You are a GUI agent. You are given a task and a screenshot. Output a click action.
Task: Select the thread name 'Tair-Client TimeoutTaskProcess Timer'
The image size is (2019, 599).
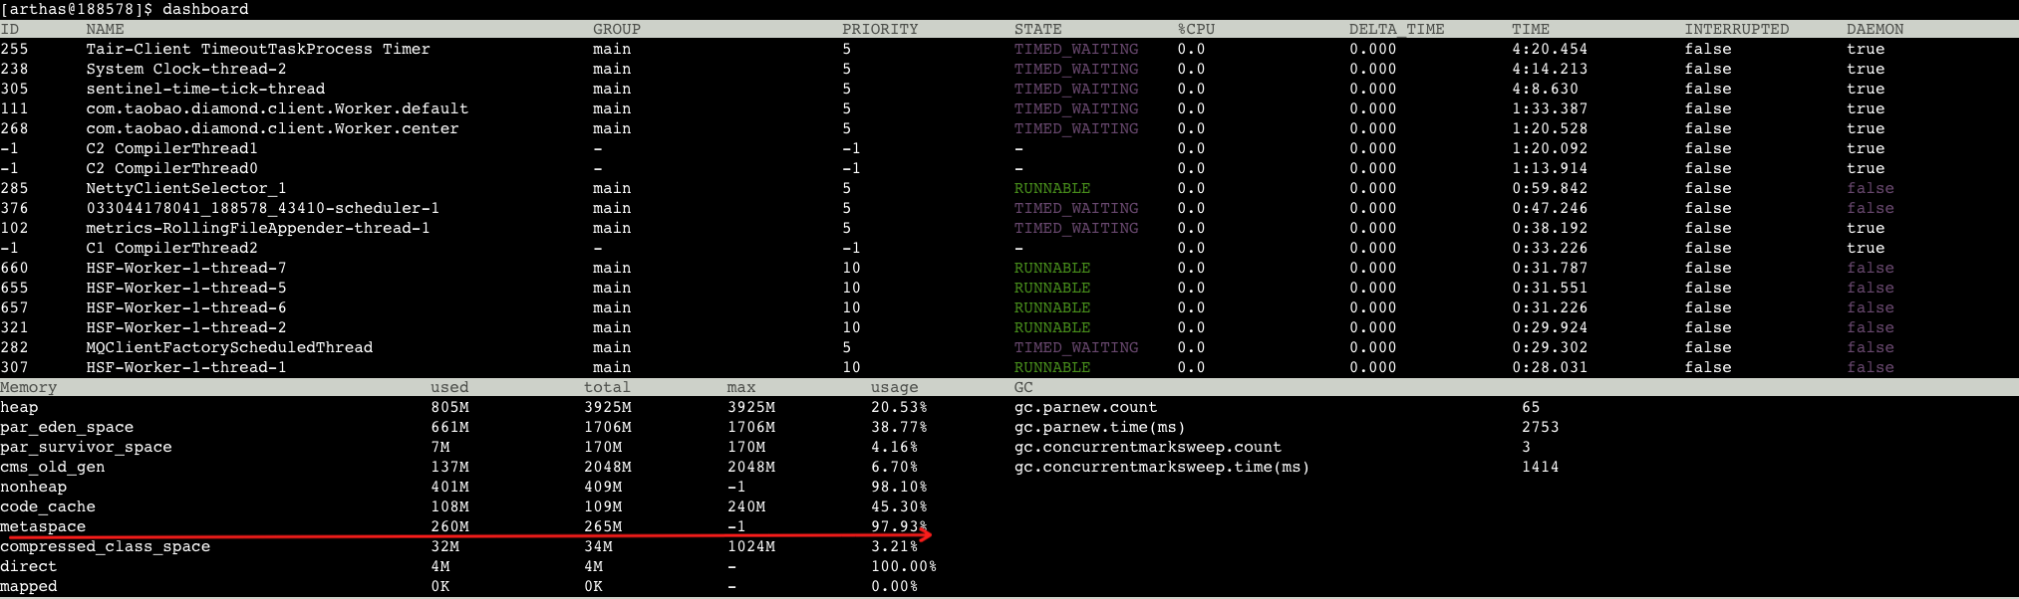[258, 49]
